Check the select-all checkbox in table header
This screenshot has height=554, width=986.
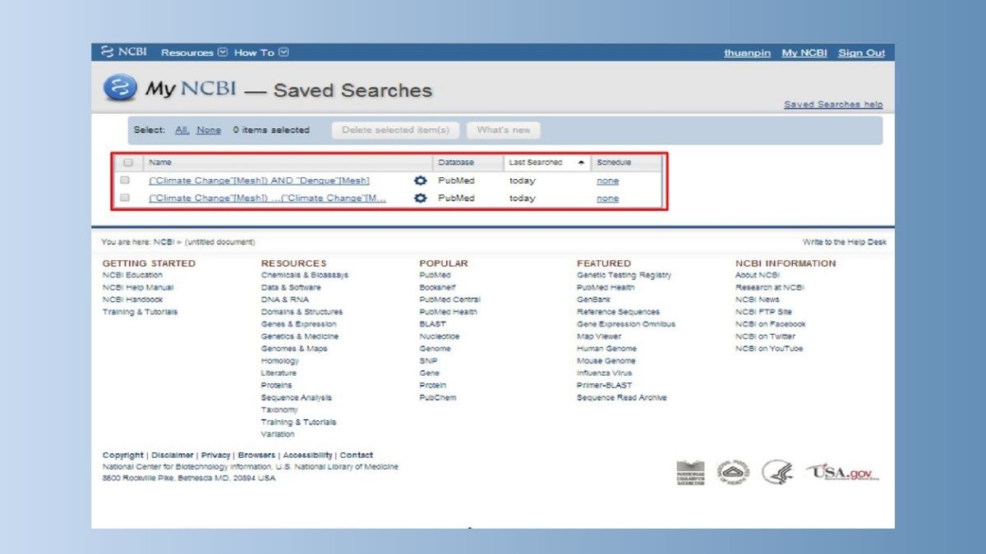pyautogui.click(x=127, y=163)
